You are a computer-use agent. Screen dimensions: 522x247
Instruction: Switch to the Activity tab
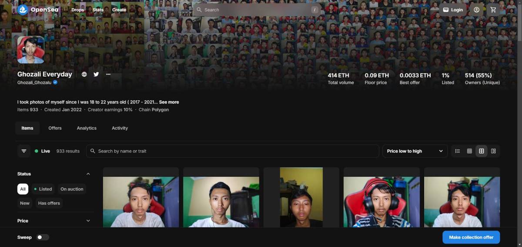click(120, 128)
